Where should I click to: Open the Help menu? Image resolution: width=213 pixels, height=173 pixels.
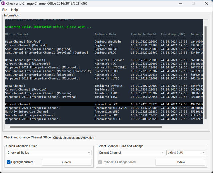(14, 10)
